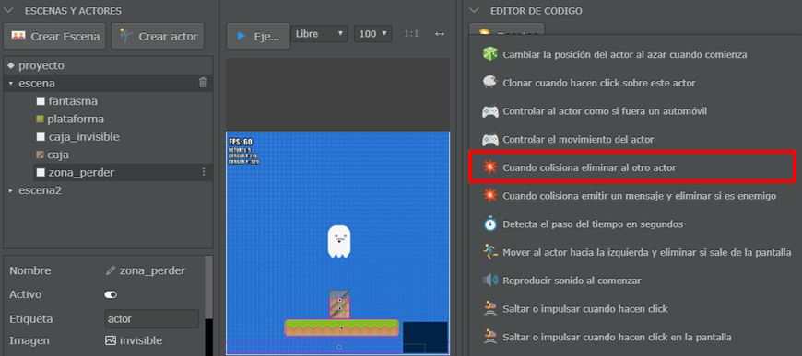The width and height of the screenshot is (802, 356).
Task: Click the sheep icon of the clone recipe
Action: pos(490,82)
